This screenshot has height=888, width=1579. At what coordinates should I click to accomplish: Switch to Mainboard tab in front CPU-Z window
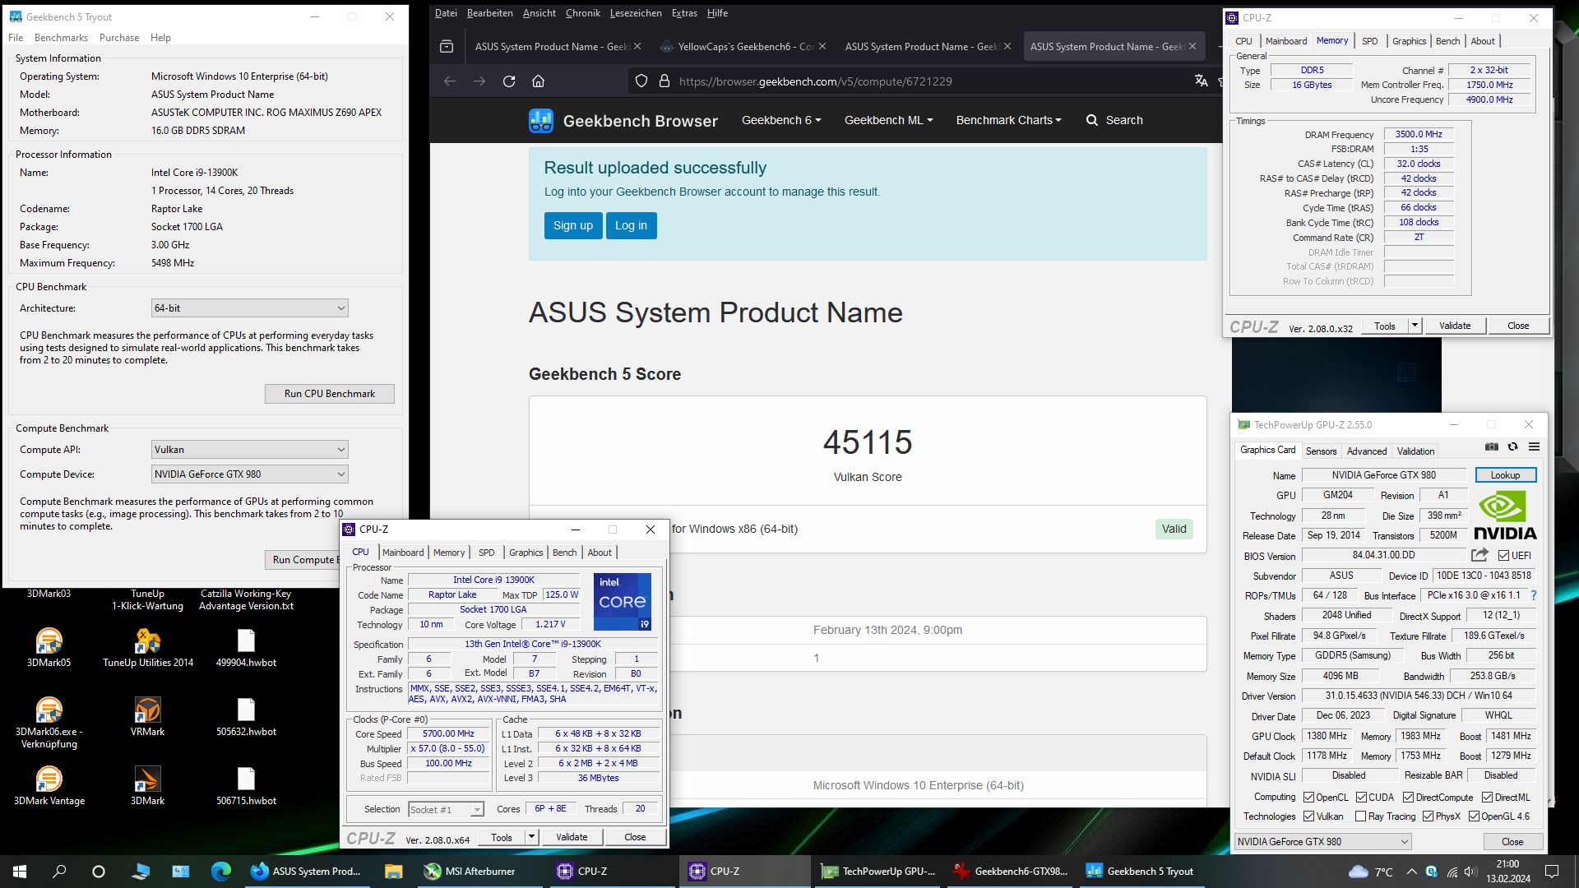point(403,553)
